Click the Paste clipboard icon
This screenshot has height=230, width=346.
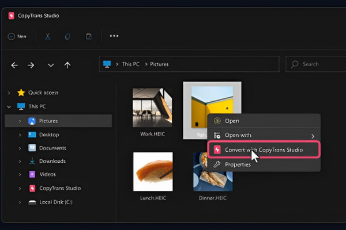(x=89, y=36)
